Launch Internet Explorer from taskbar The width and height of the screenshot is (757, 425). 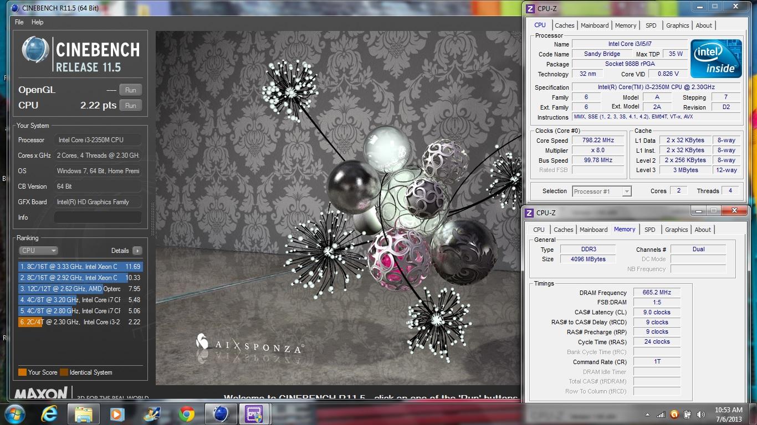coord(49,414)
